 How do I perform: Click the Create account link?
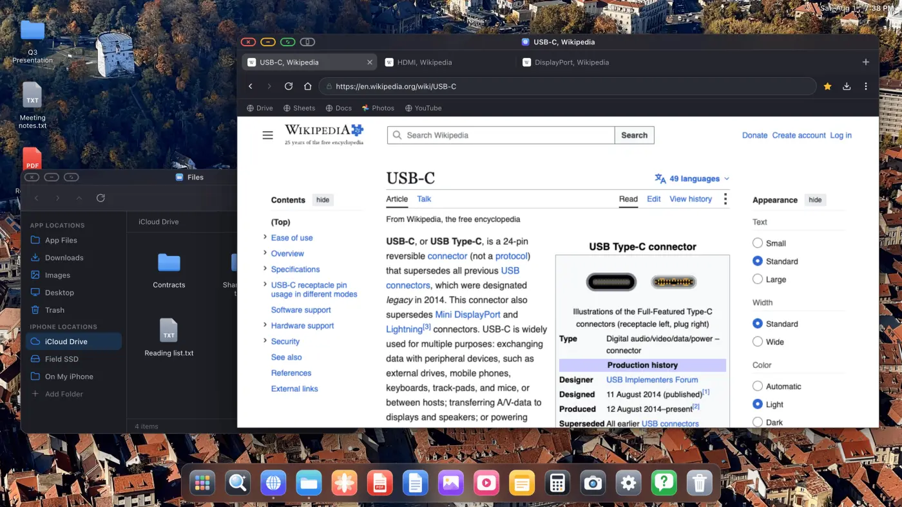(x=799, y=135)
